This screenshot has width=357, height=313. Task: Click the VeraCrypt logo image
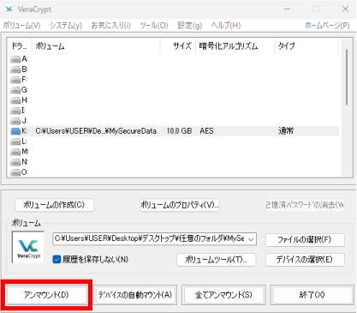tap(28, 247)
